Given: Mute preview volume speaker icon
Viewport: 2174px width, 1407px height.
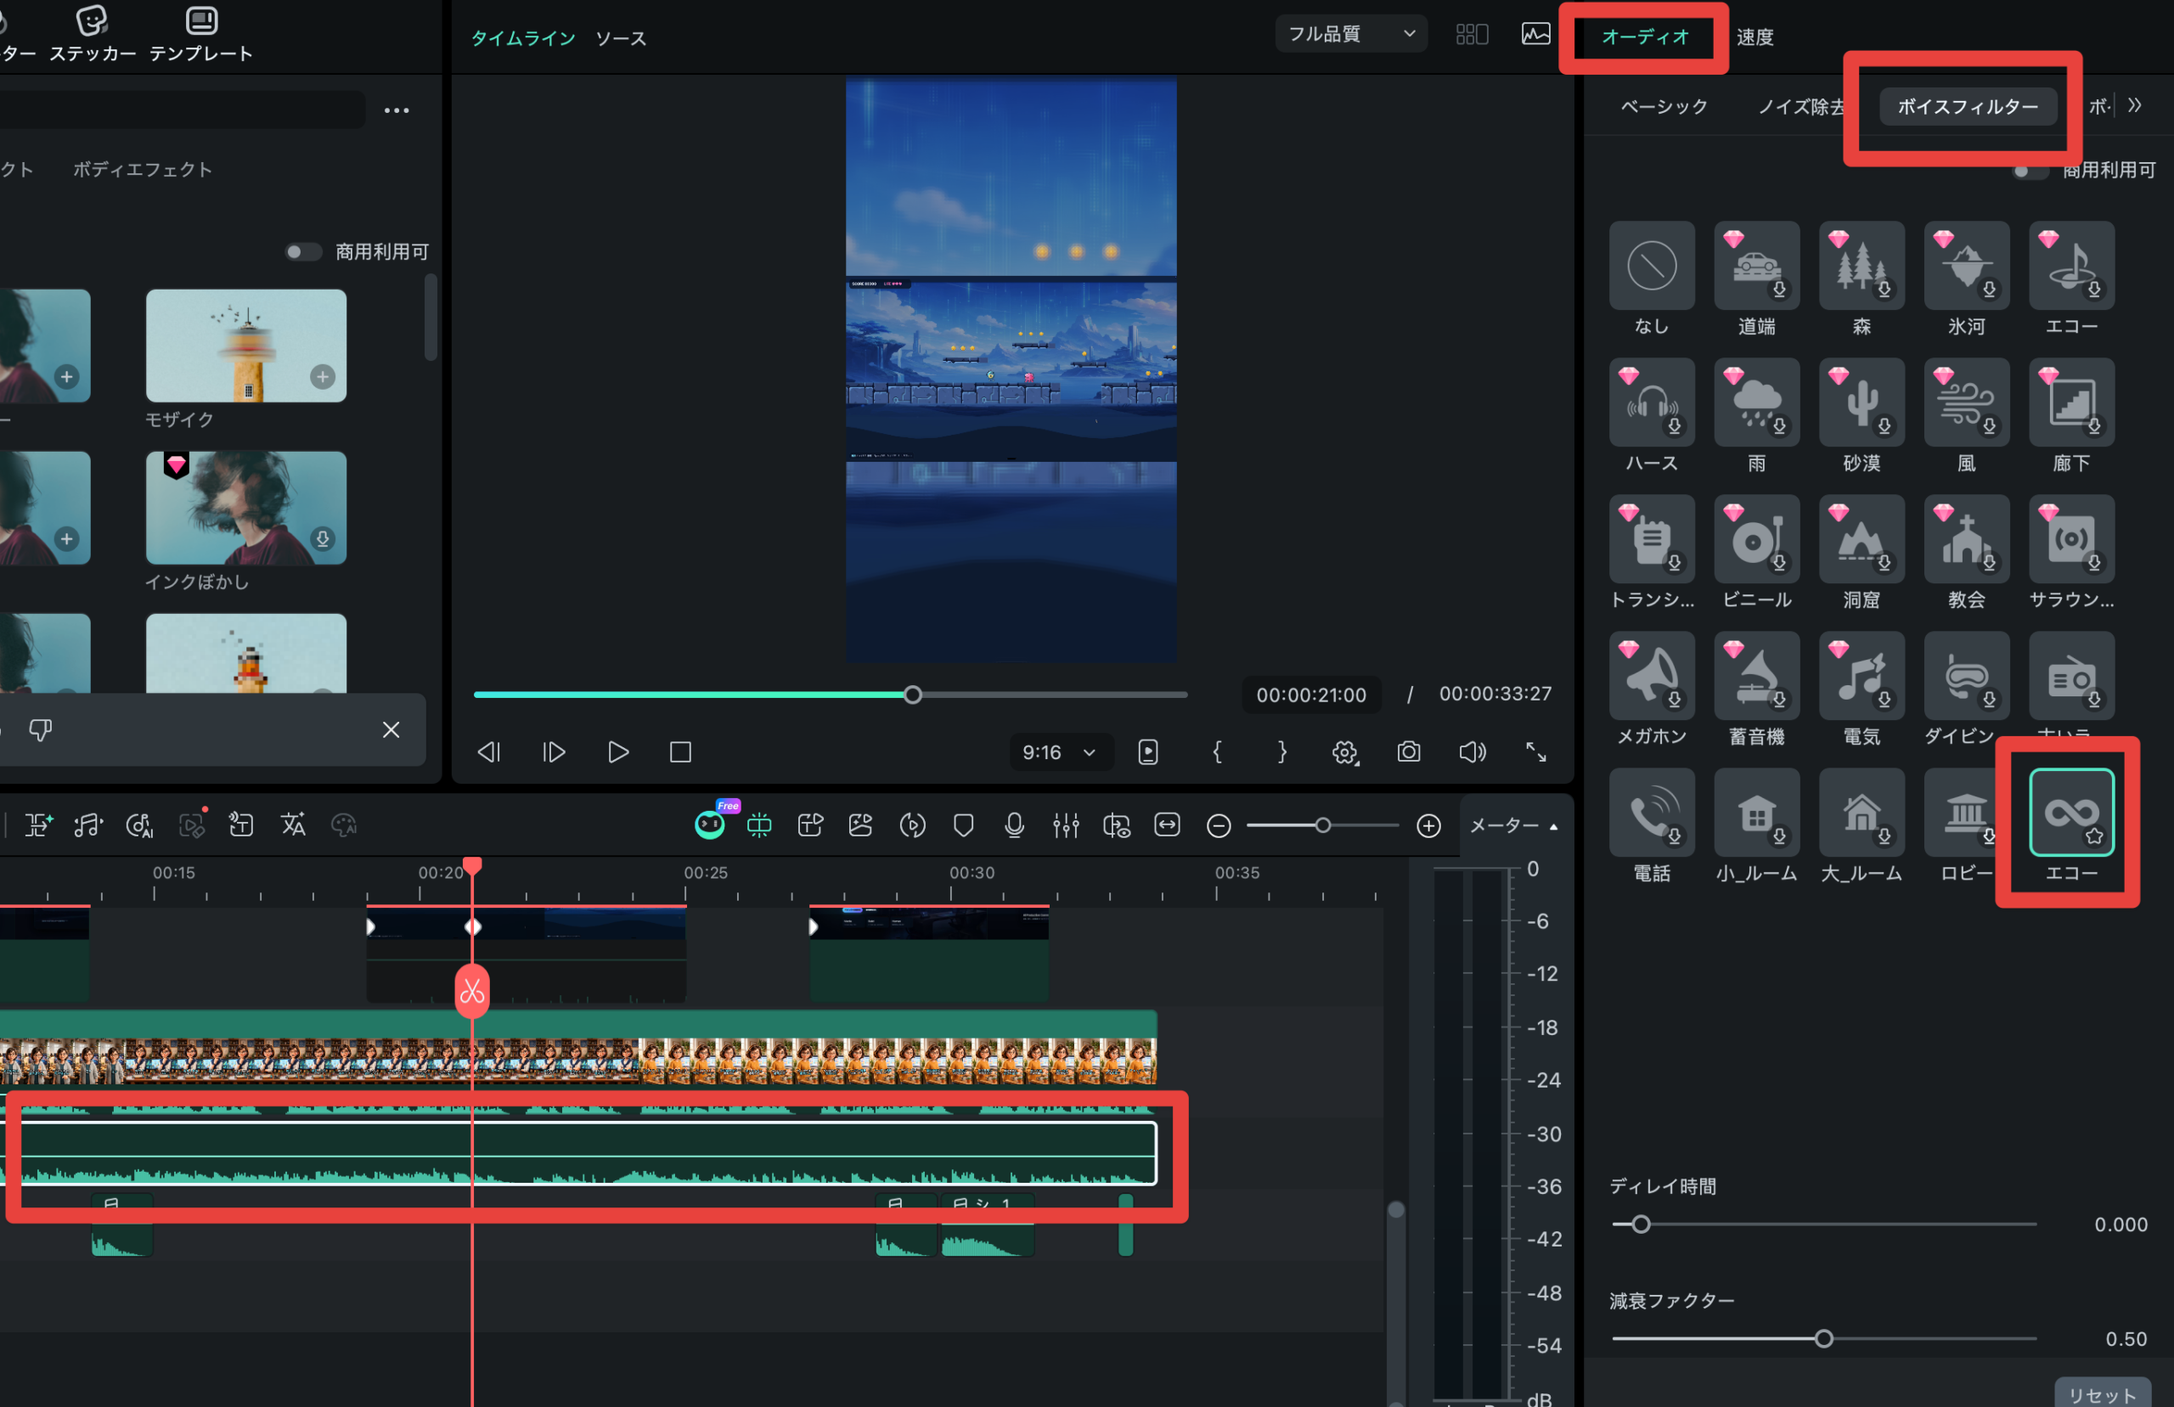Looking at the screenshot, I should pos(1472,751).
